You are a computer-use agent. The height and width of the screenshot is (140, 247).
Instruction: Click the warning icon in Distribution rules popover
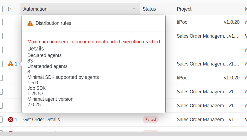coord(30,23)
